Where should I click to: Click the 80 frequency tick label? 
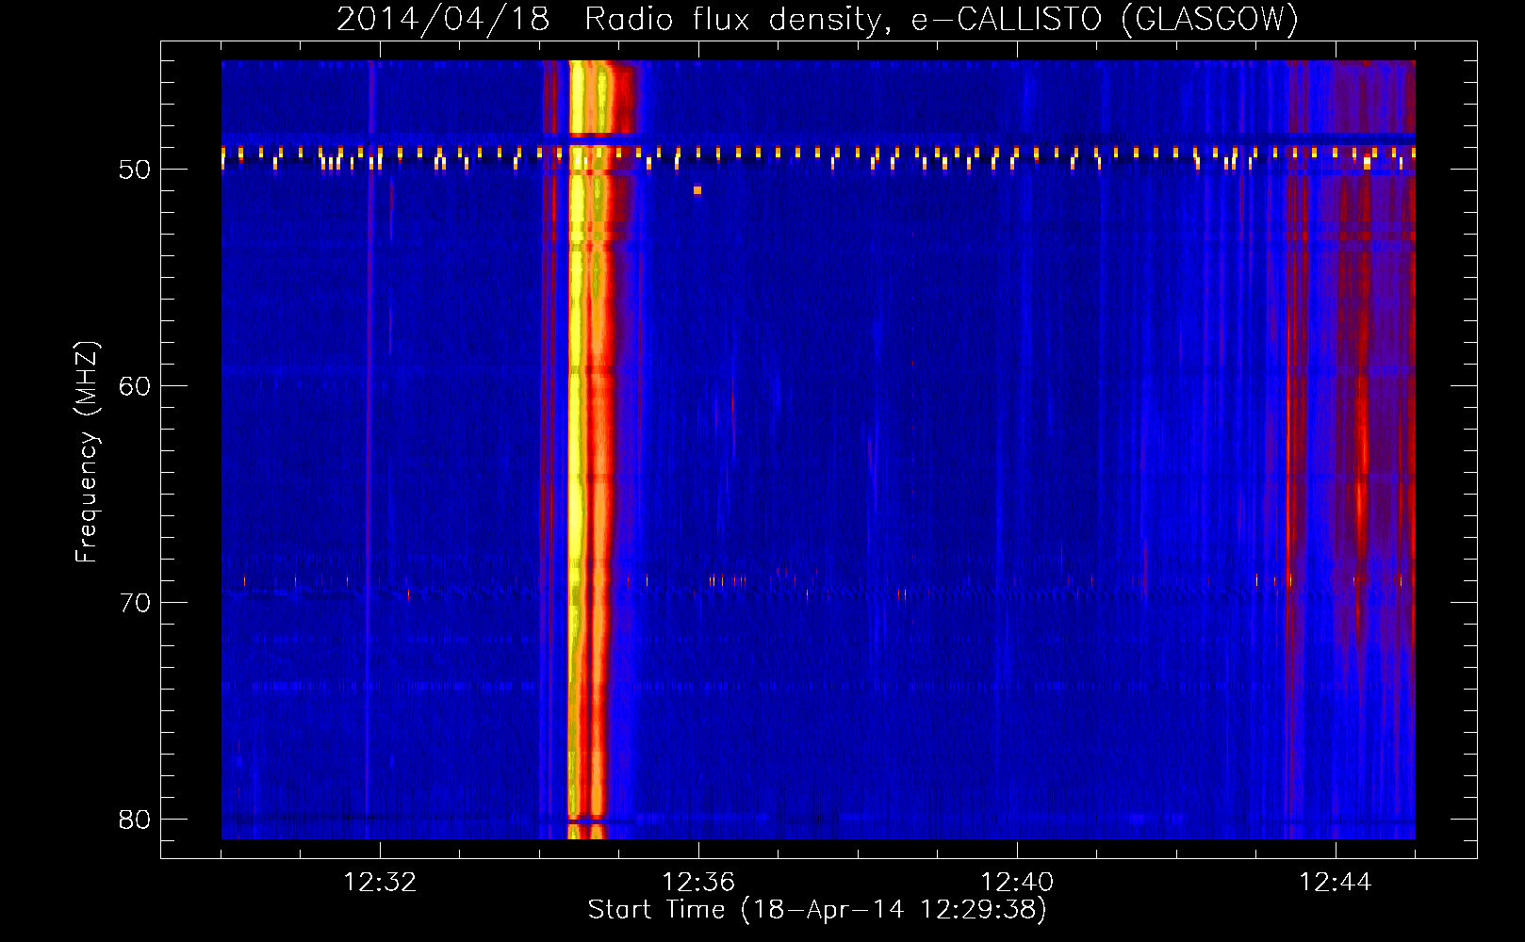(135, 820)
